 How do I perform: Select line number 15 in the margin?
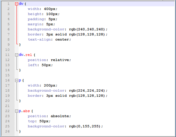tap(7, 75)
